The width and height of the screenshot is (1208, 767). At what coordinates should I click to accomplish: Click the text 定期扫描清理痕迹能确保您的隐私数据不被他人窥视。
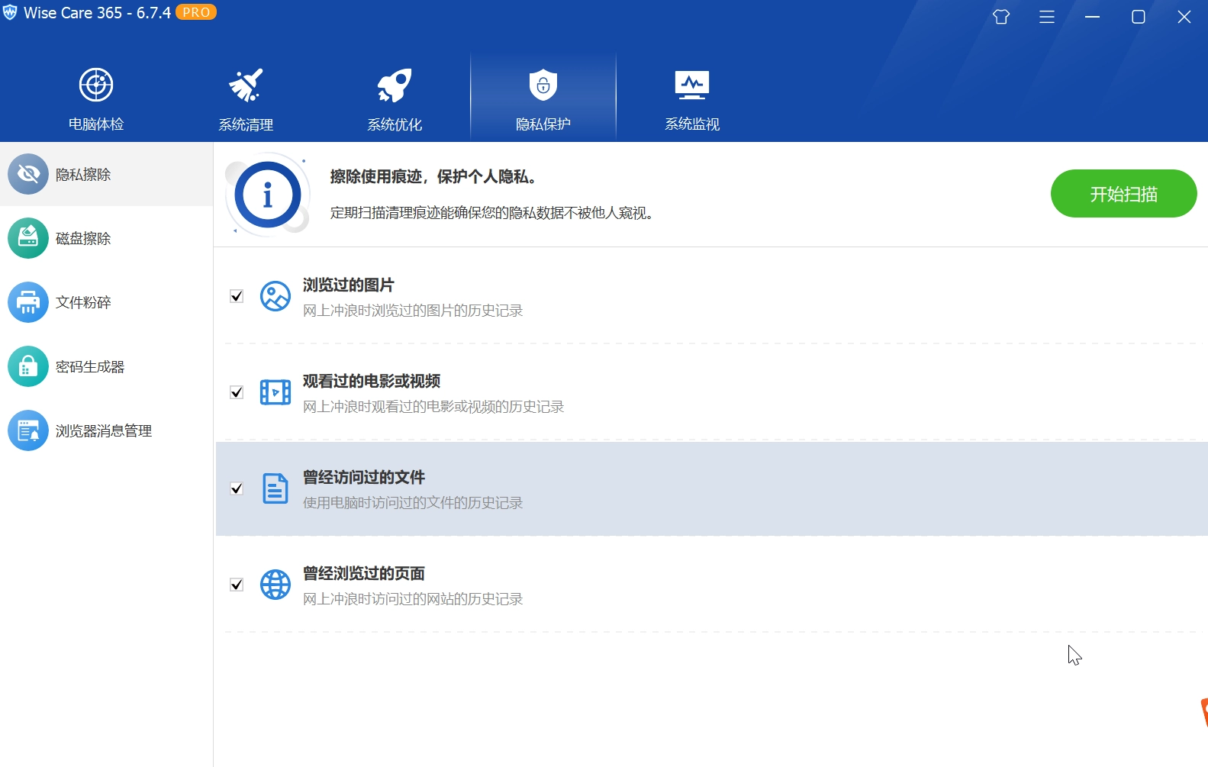[494, 213]
